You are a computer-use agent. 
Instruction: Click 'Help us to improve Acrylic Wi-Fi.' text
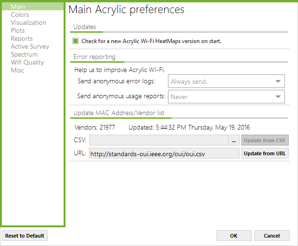pyautogui.click(x=120, y=70)
